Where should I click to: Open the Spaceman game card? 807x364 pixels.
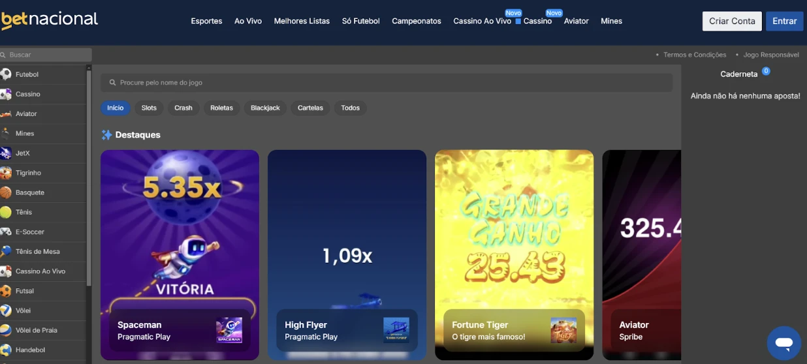[x=180, y=255]
